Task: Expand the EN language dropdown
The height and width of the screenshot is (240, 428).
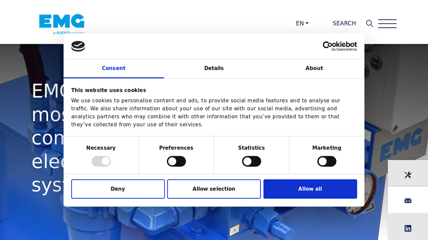Action: tap(302, 23)
